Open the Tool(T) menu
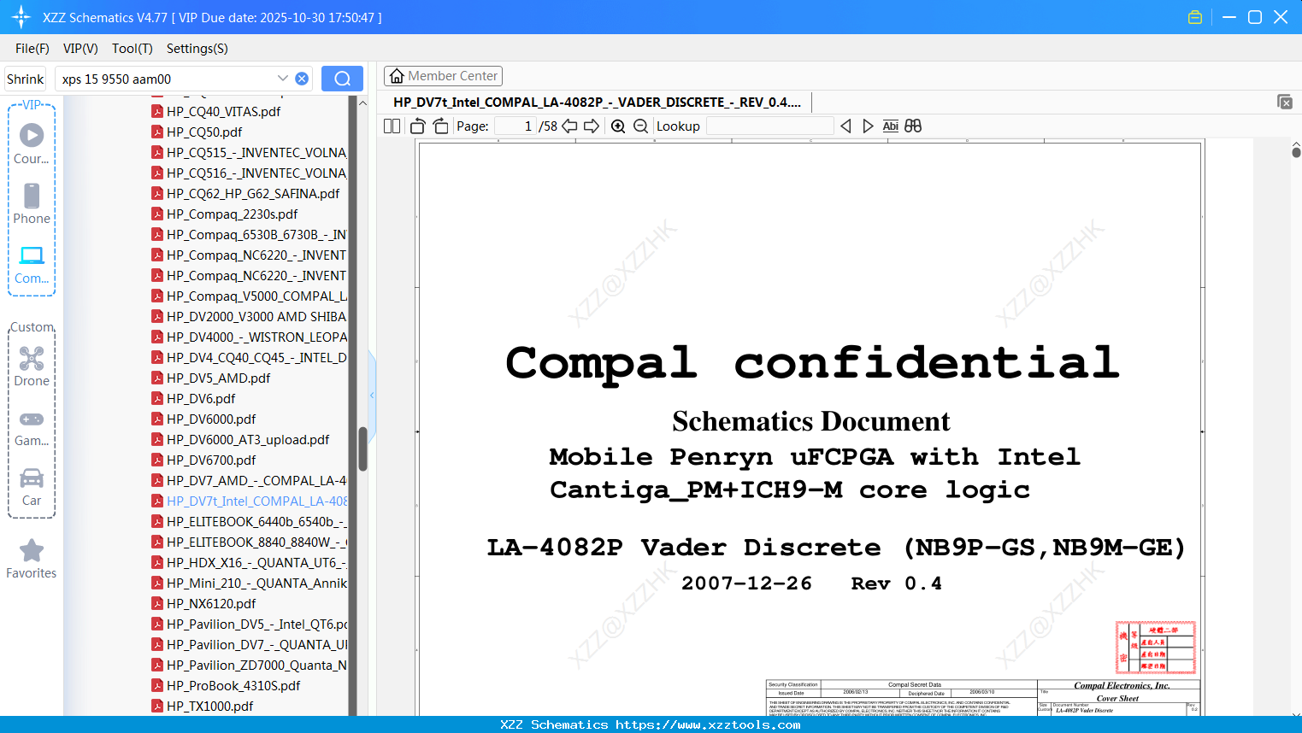 [133, 49]
